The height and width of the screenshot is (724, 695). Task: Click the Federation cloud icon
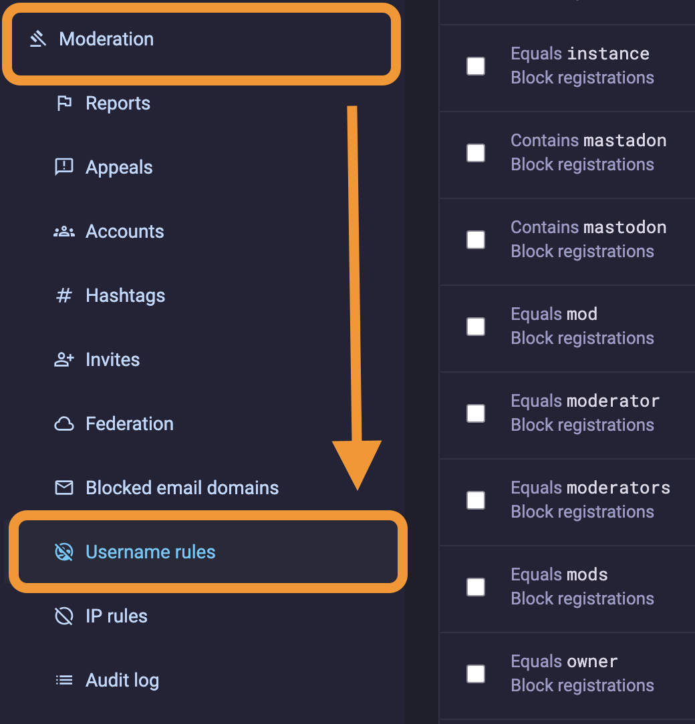click(64, 424)
